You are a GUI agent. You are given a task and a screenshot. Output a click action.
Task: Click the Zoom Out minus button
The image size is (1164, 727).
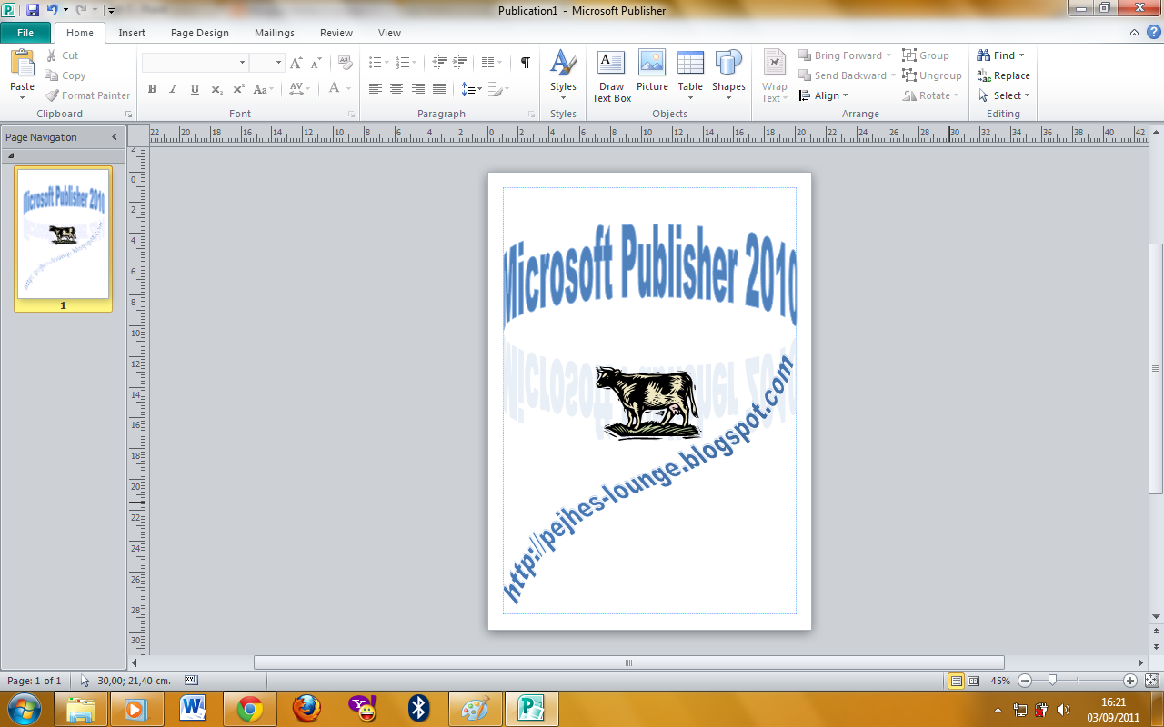point(1025,680)
